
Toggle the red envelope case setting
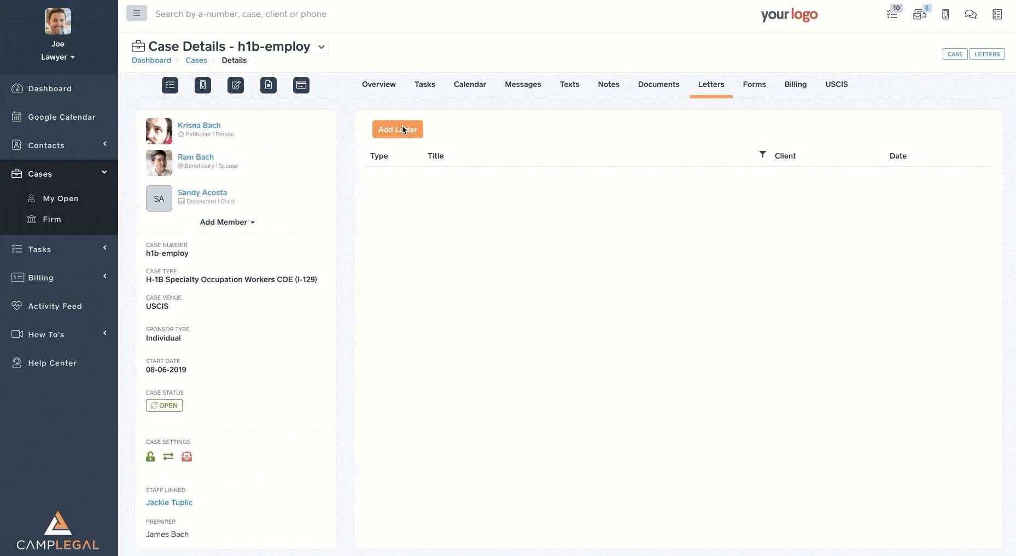187,456
